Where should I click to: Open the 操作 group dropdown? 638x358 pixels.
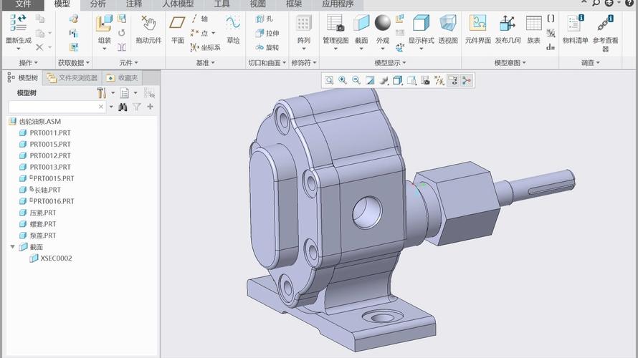pyautogui.click(x=29, y=63)
